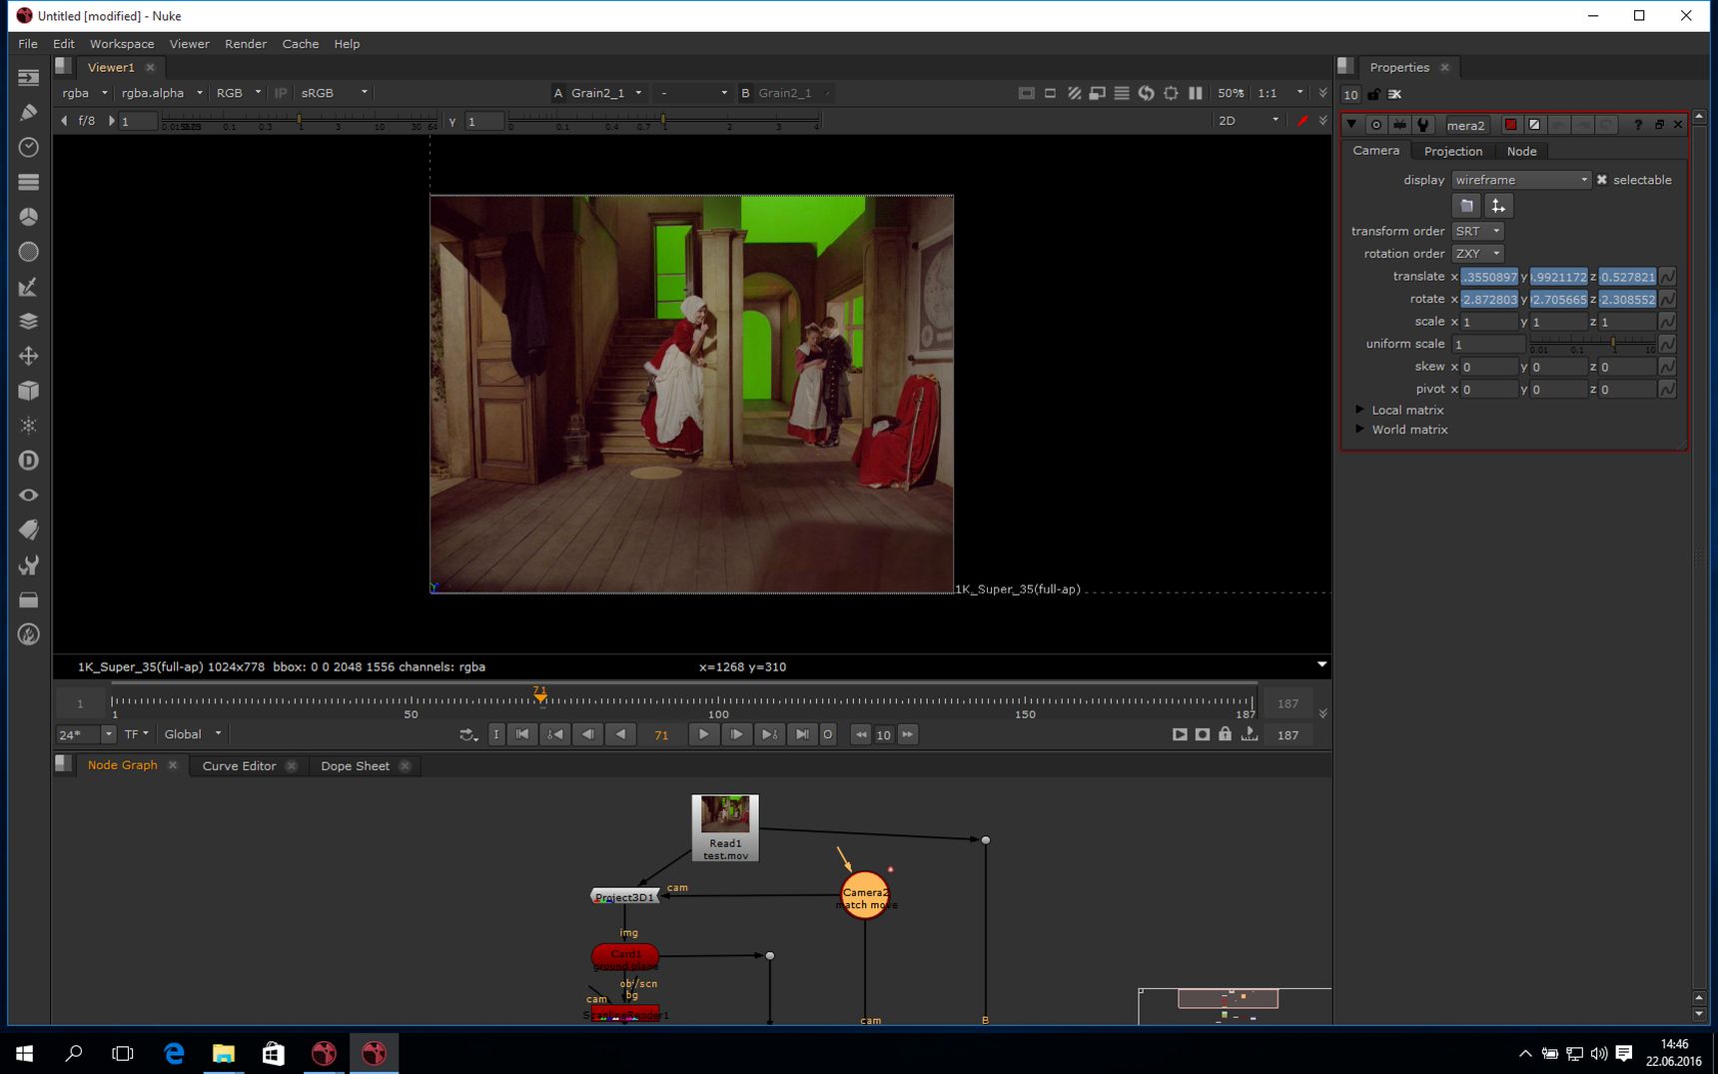The image size is (1718, 1074).
Task: Open the Views nodes eye icon
Action: (28, 496)
